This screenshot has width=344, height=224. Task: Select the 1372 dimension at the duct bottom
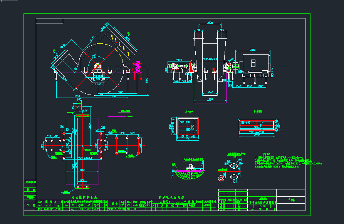210,92
